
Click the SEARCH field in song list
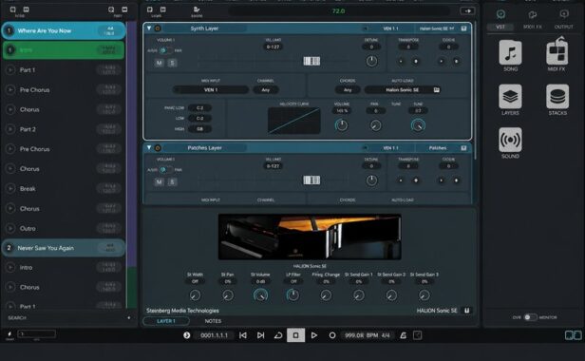[x=69, y=317]
